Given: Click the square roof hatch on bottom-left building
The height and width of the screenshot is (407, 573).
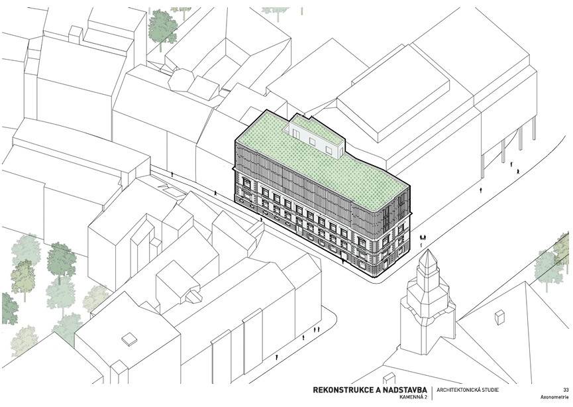Looking at the screenshot, I should point(125,339).
